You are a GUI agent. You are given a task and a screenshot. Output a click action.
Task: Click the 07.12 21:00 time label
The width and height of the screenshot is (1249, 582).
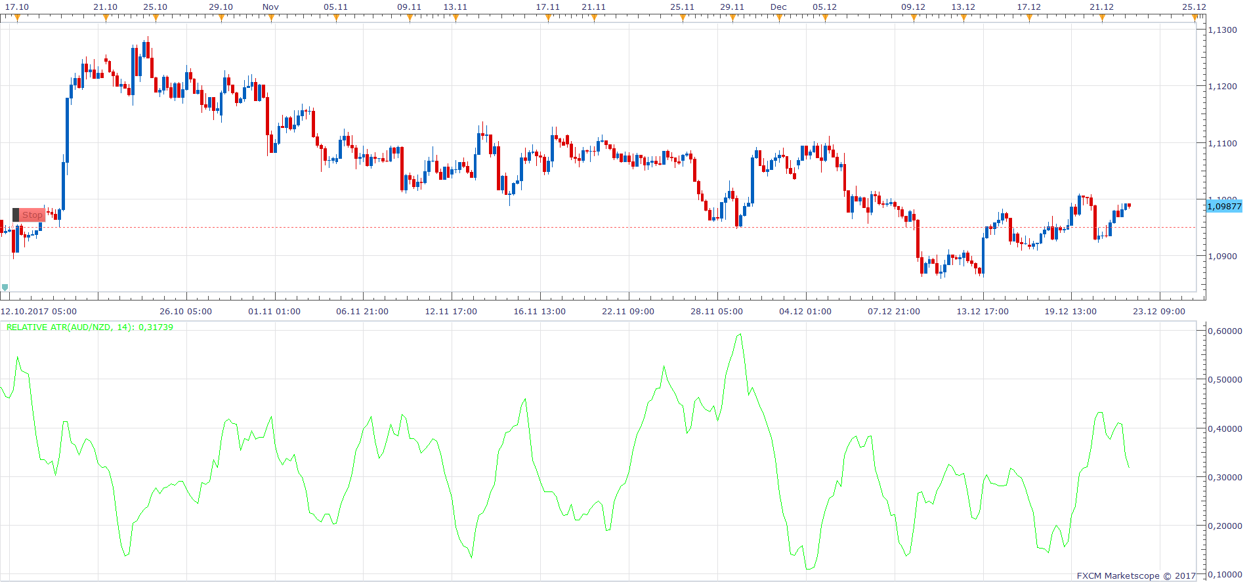tap(894, 311)
